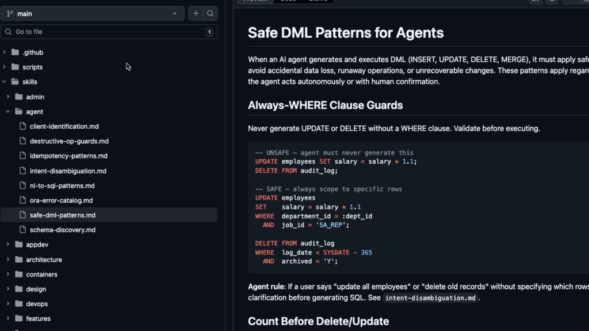The height and width of the screenshot is (331, 589).
Task: Expand the .github folder chevron
Action: pos(5,52)
